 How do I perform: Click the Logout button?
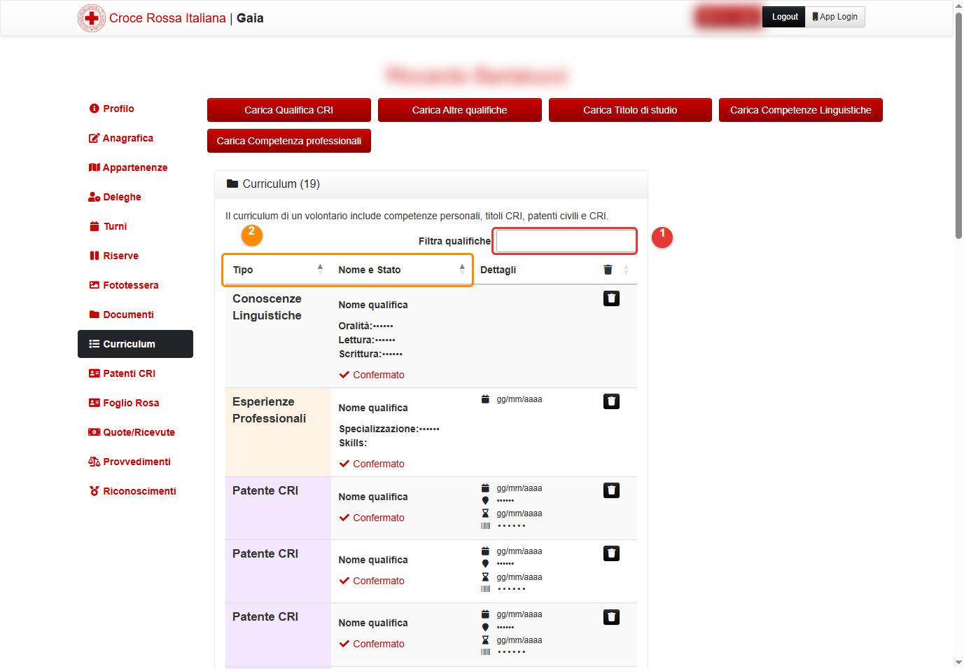point(785,17)
